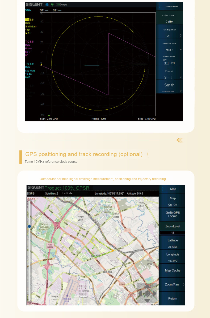Open the Map menu dots icon

[x=162, y=189]
